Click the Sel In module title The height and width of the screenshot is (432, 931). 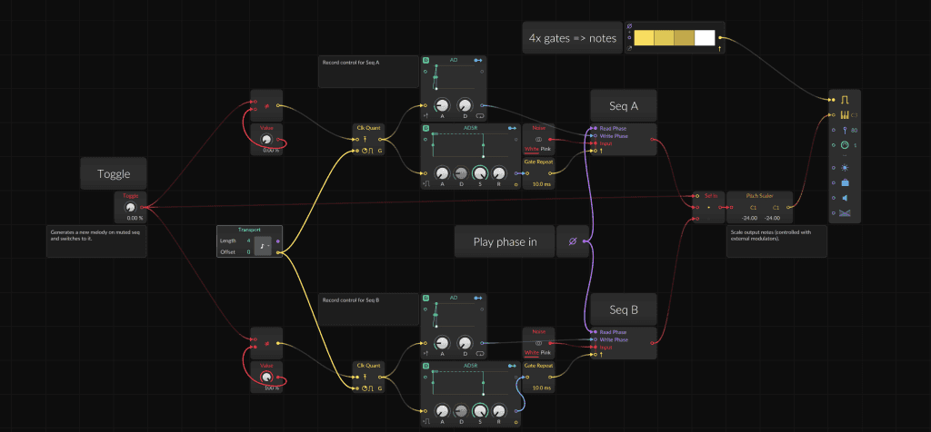711,196
